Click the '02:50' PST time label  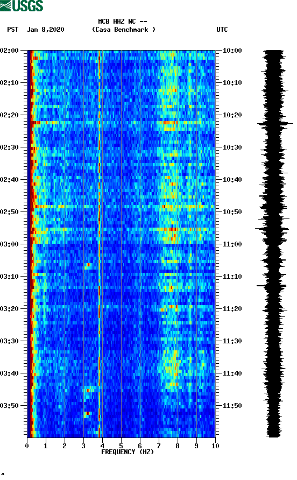pos(10,212)
